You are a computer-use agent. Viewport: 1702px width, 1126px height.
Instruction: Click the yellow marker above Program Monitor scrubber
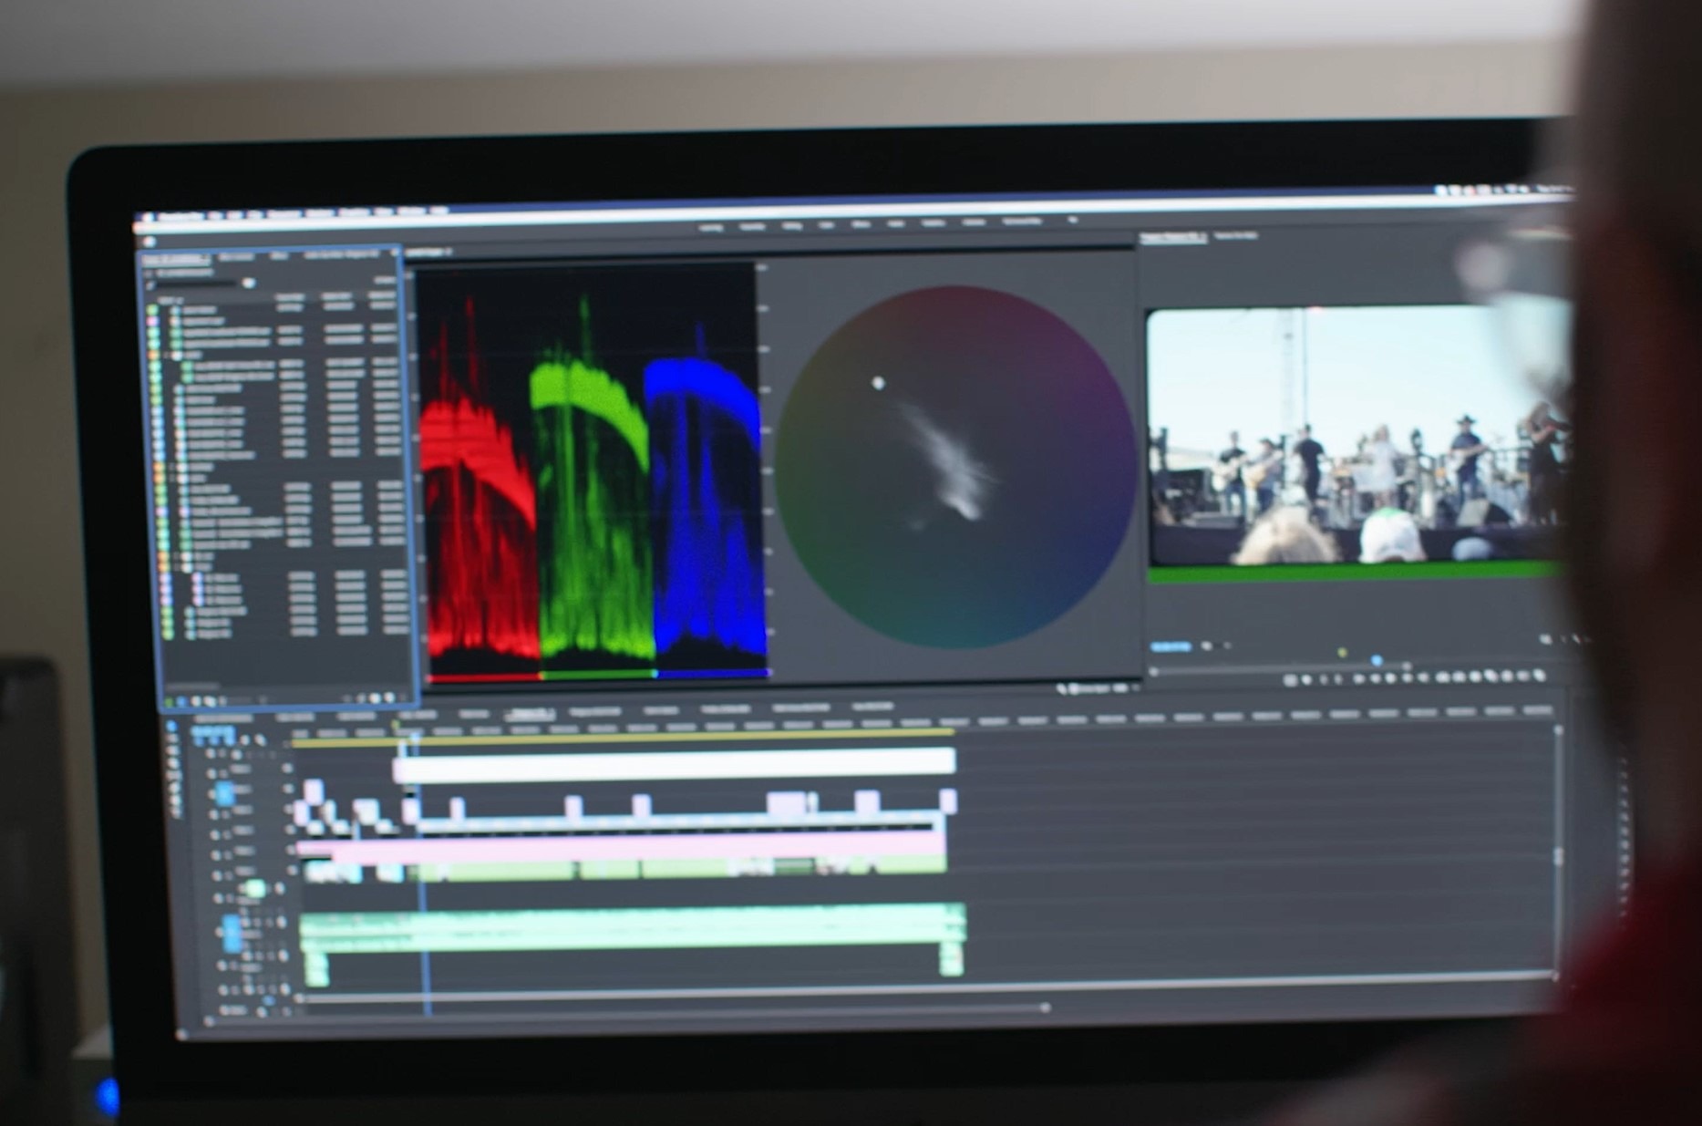click(x=1342, y=653)
